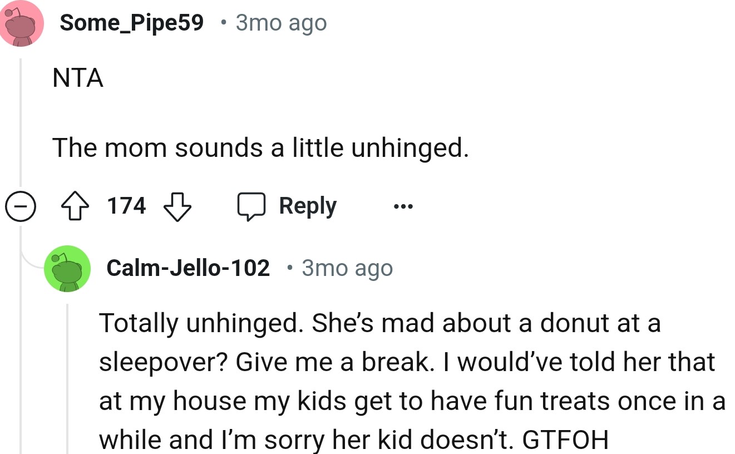
Task: Collapse the thread with the minus circle
Action: (x=19, y=207)
